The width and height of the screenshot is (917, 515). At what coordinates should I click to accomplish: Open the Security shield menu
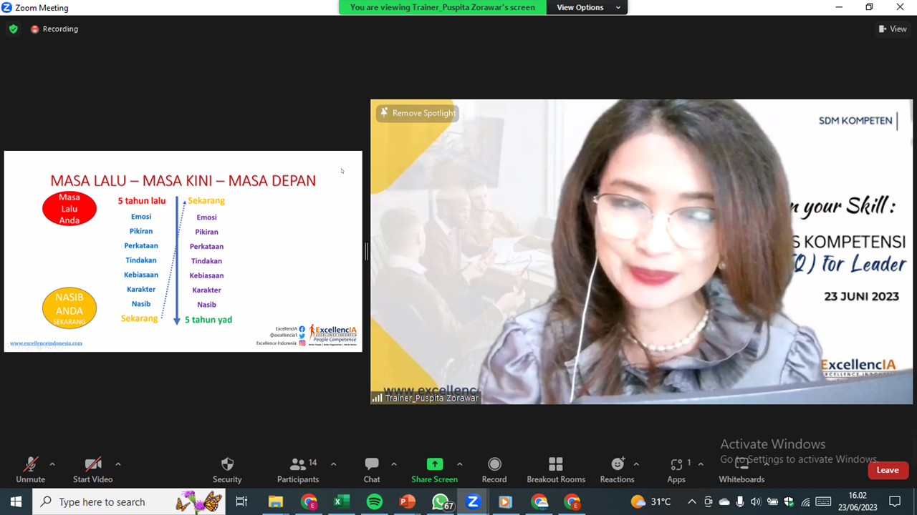click(227, 469)
